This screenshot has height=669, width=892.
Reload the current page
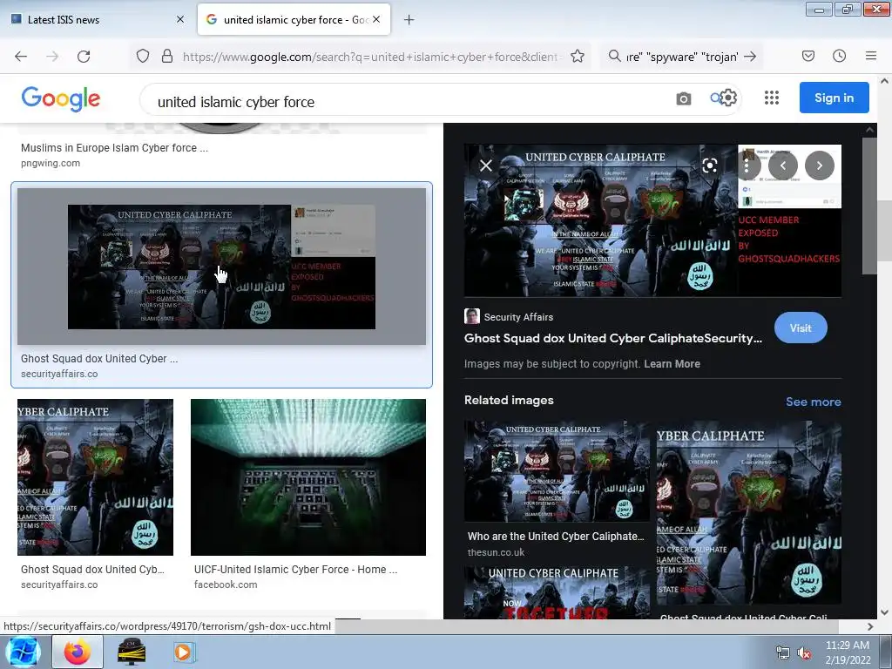(84, 57)
